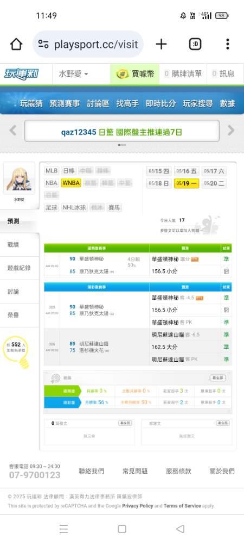244x544 pixels.
Task: Select the WNBA league filter
Action: point(71,183)
